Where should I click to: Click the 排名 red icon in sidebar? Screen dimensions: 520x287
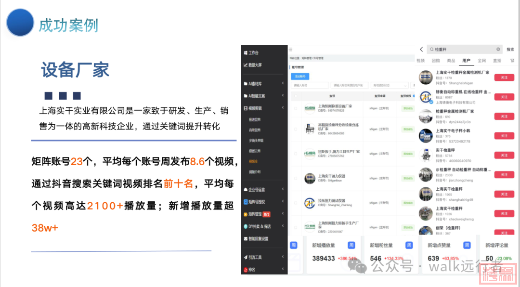point(246,269)
